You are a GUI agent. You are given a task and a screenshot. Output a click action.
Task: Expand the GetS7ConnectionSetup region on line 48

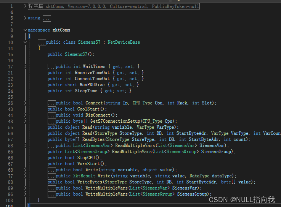click(x=25, y=121)
